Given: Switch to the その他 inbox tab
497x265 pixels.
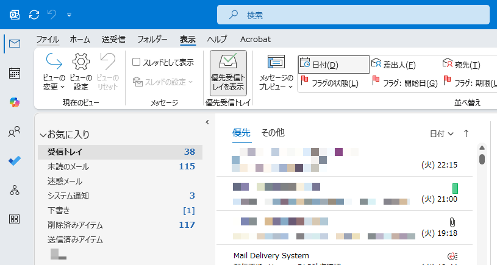Looking at the screenshot, I should [x=273, y=133].
